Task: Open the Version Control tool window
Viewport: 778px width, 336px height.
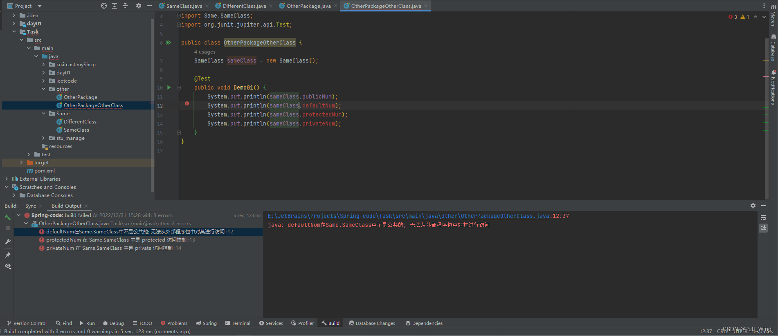Action: (x=27, y=323)
